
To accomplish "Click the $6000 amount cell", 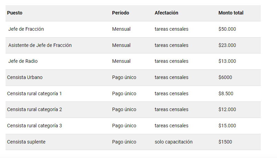I will [225, 77].
